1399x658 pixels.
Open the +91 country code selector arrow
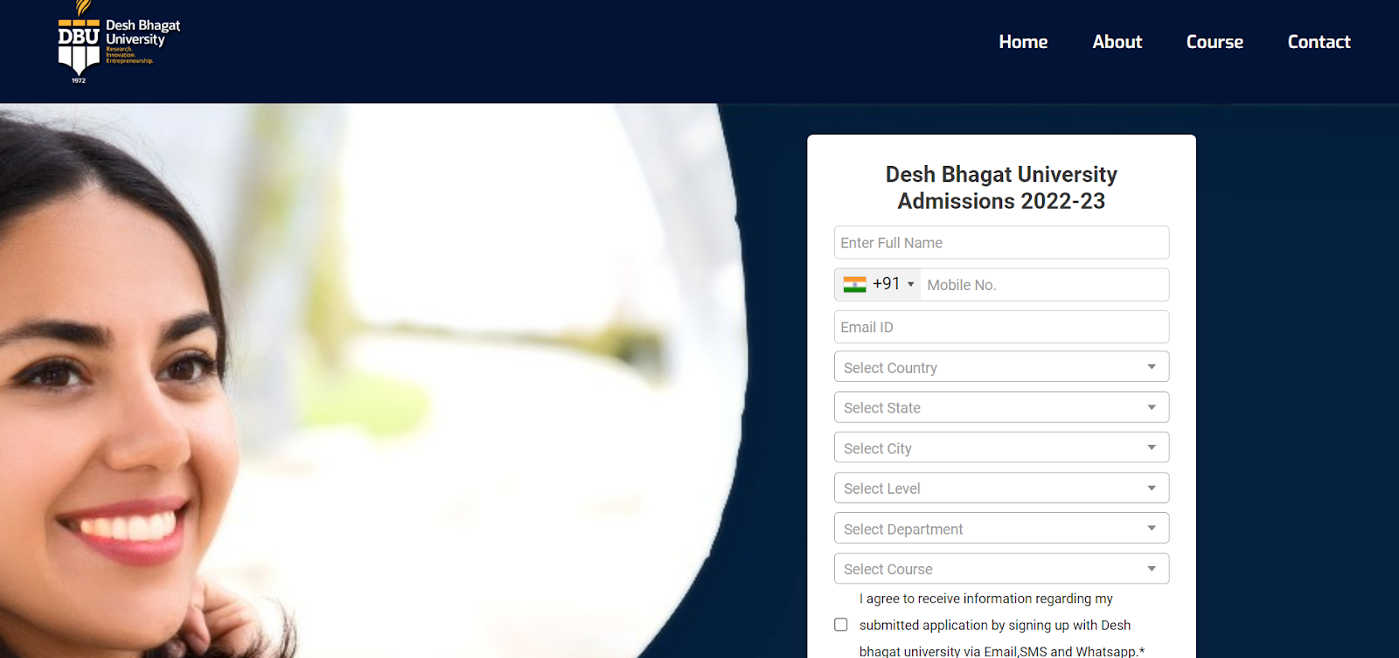tap(910, 284)
